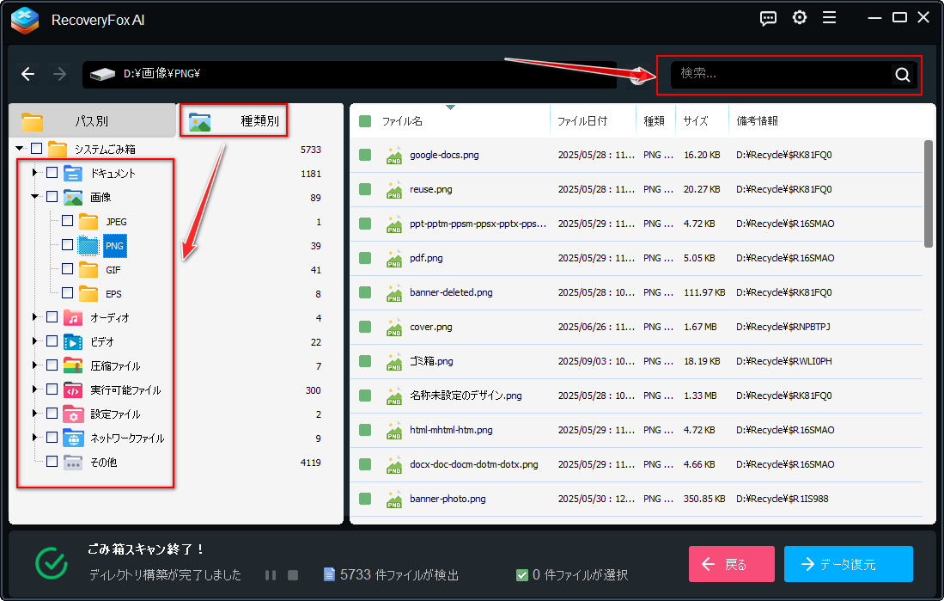
Task: Click the pause scan icon
Action: pos(270,574)
